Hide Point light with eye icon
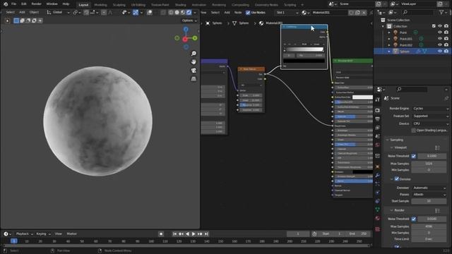The image size is (452, 254). point(440,32)
